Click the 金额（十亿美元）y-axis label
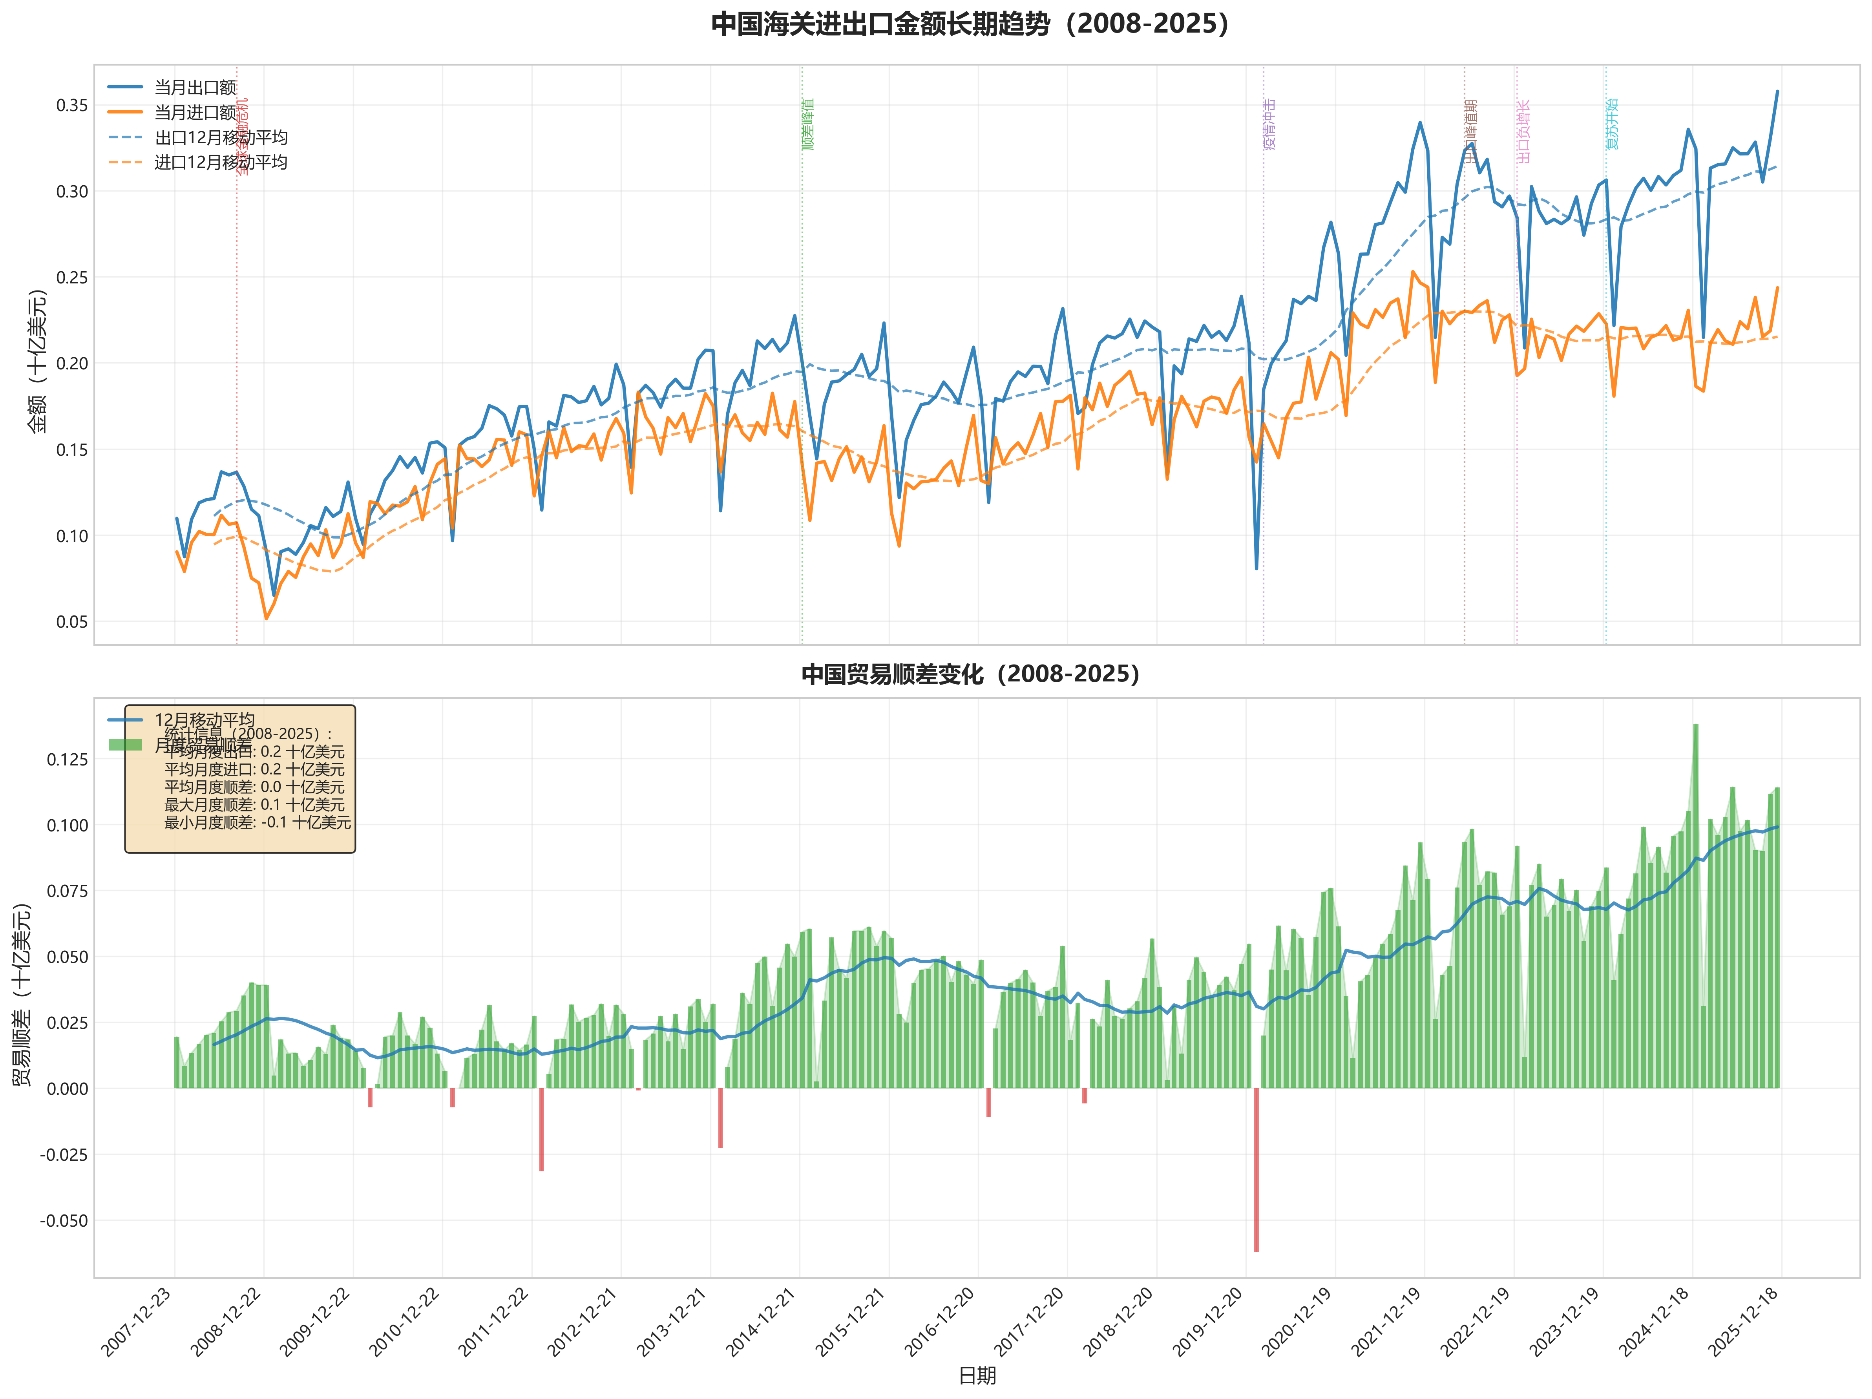This screenshot has width=1872, height=1399. [x=37, y=362]
